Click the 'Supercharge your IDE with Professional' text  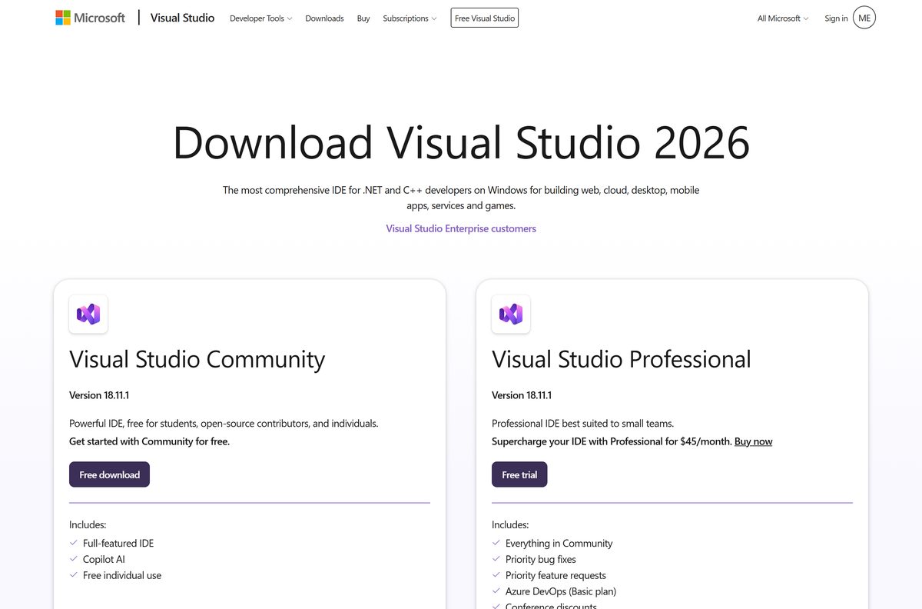612,441
